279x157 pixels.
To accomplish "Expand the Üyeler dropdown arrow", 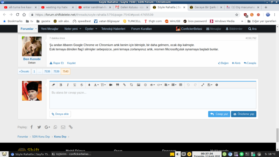I will tap(96, 29).
